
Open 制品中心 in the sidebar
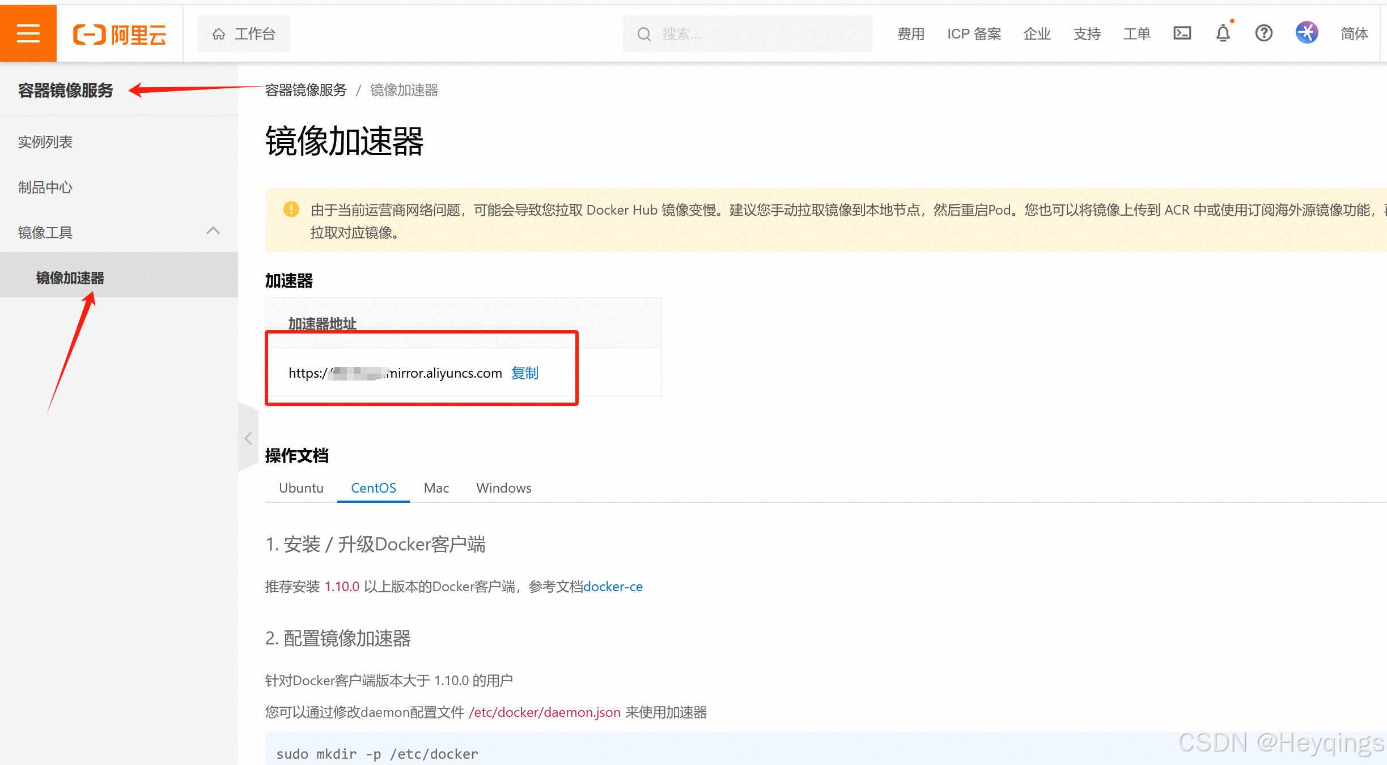coord(45,187)
